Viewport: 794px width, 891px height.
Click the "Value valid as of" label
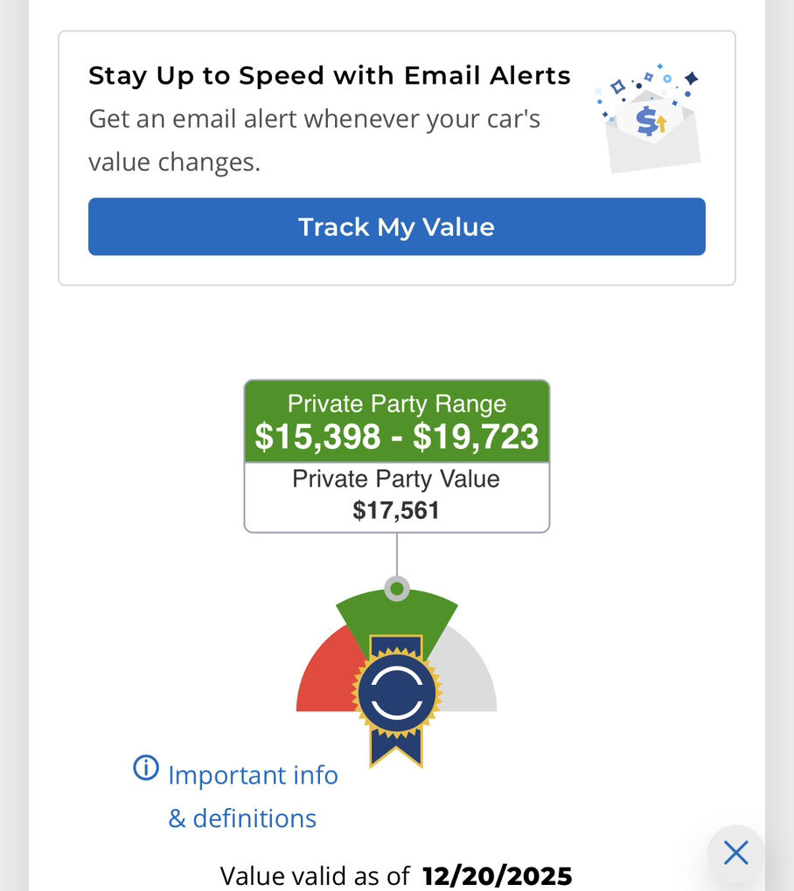[316, 875]
